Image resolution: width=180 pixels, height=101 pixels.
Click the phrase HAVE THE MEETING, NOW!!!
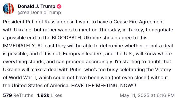coord(103,86)
